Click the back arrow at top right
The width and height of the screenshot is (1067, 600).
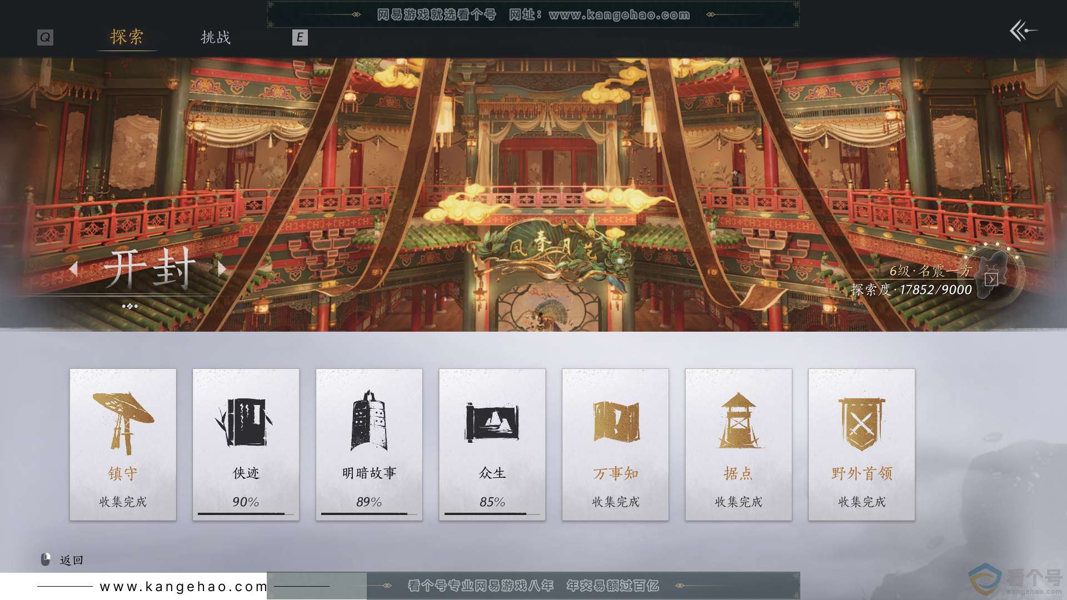click(x=1023, y=31)
